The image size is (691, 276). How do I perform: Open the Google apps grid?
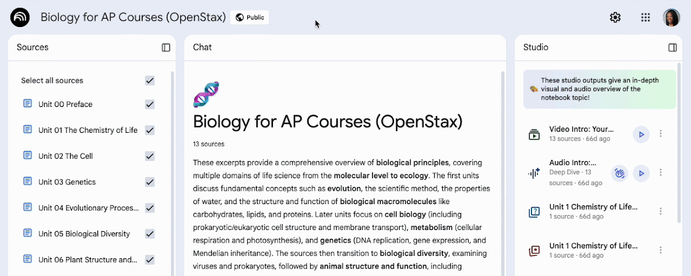pos(646,17)
